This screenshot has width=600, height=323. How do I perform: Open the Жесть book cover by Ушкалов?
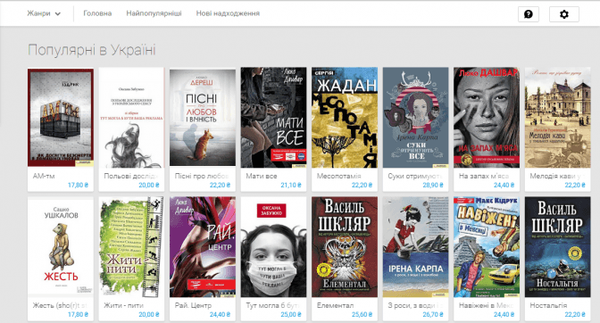point(61,247)
